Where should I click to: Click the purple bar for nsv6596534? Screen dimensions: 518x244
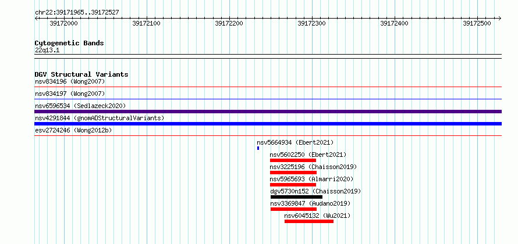[x=268, y=112]
